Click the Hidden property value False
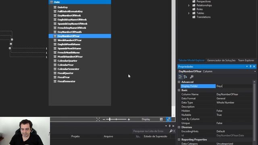Image resolution: width=258 pixels, height=145 pixels. [x=219, y=111]
